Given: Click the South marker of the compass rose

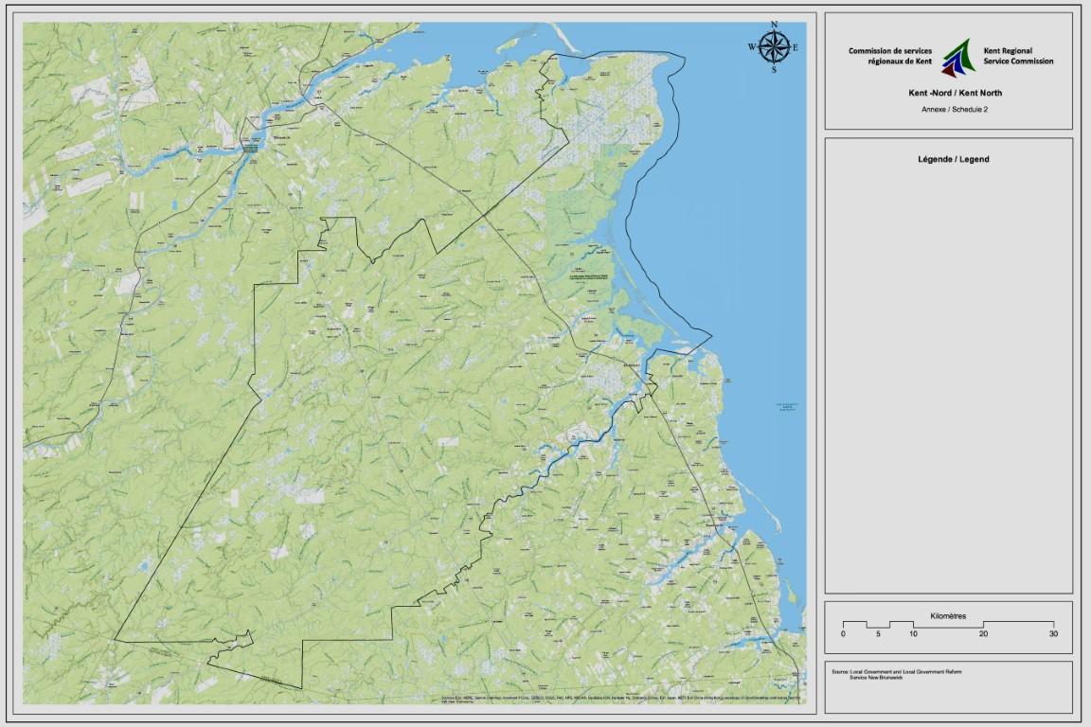Looking at the screenshot, I should tap(774, 68).
